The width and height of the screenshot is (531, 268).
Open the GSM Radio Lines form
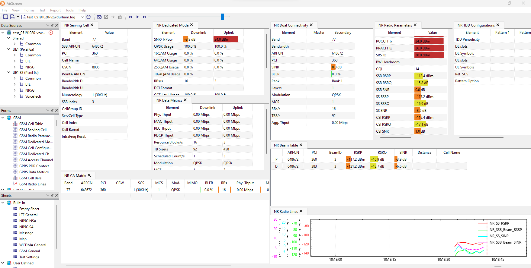[x=33, y=184]
